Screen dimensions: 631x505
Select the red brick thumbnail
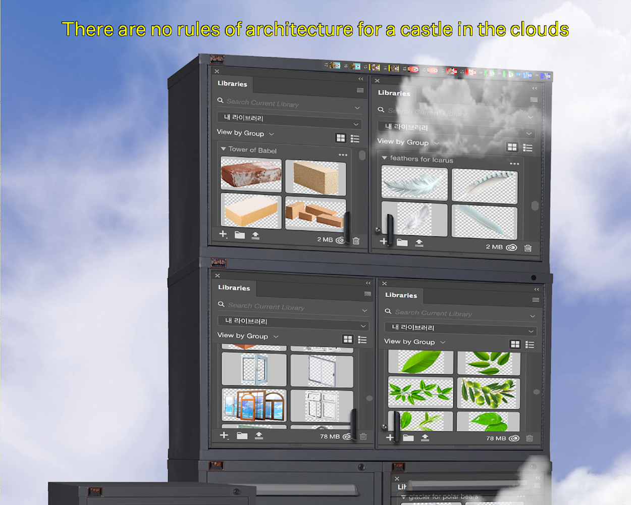(251, 173)
